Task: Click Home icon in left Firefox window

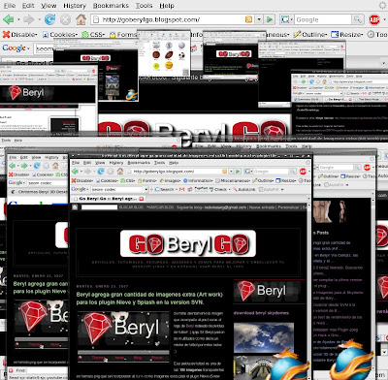Action: click(x=55, y=166)
